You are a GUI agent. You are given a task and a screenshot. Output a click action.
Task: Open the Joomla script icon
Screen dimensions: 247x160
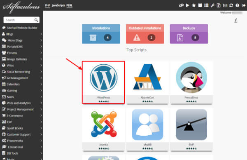point(104,125)
